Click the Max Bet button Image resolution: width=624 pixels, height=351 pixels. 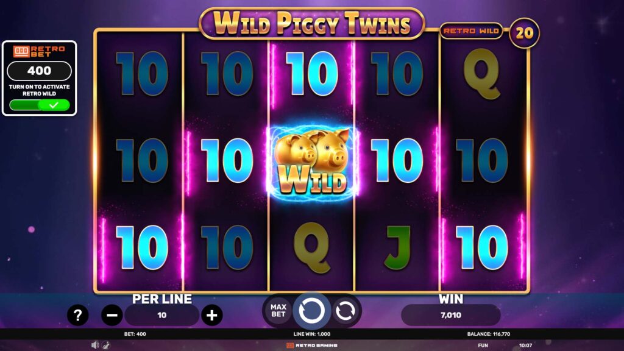pos(278,310)
